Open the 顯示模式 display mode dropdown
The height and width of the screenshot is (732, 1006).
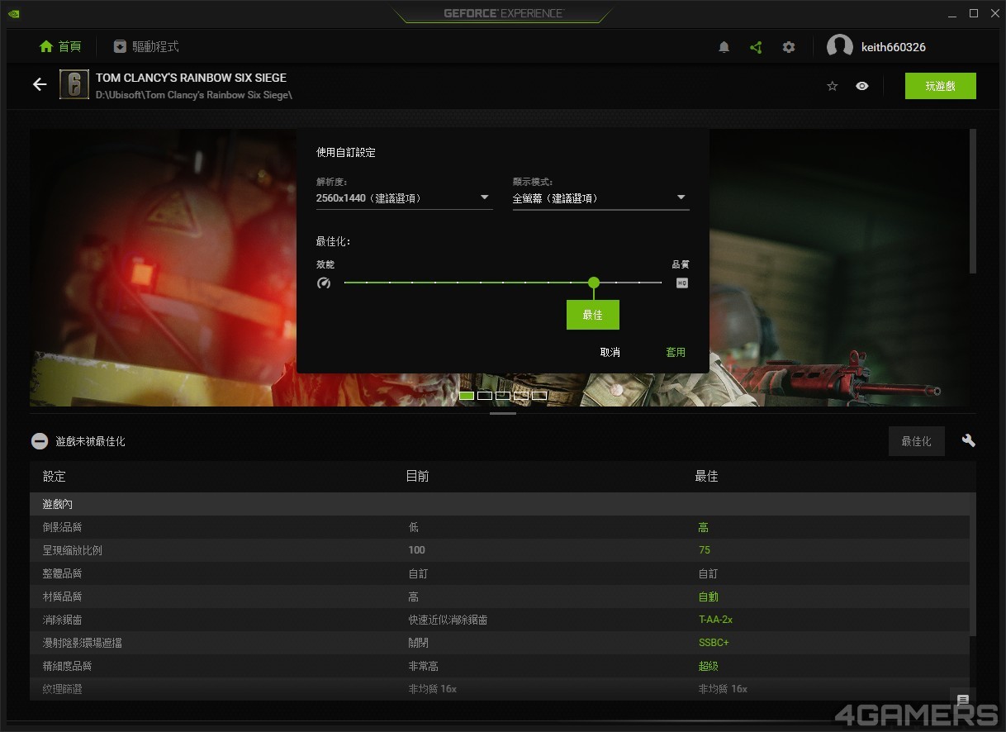click(600, 198)
